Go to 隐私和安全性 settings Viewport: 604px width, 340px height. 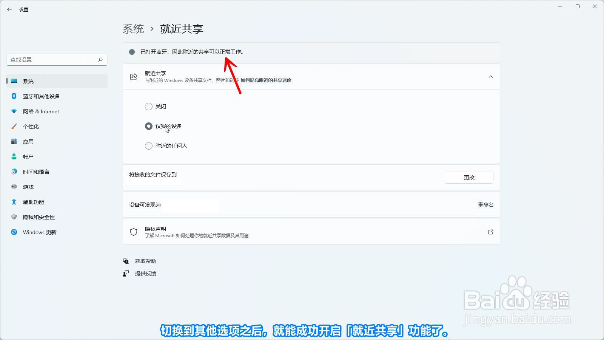(x=57, y=217)
